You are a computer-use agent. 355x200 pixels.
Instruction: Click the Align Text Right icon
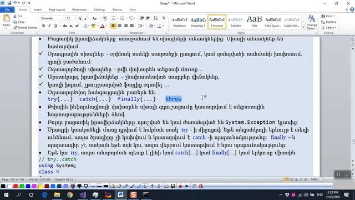126,26
